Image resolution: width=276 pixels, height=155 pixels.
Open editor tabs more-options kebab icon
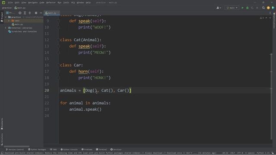click(x=270, y=13)
